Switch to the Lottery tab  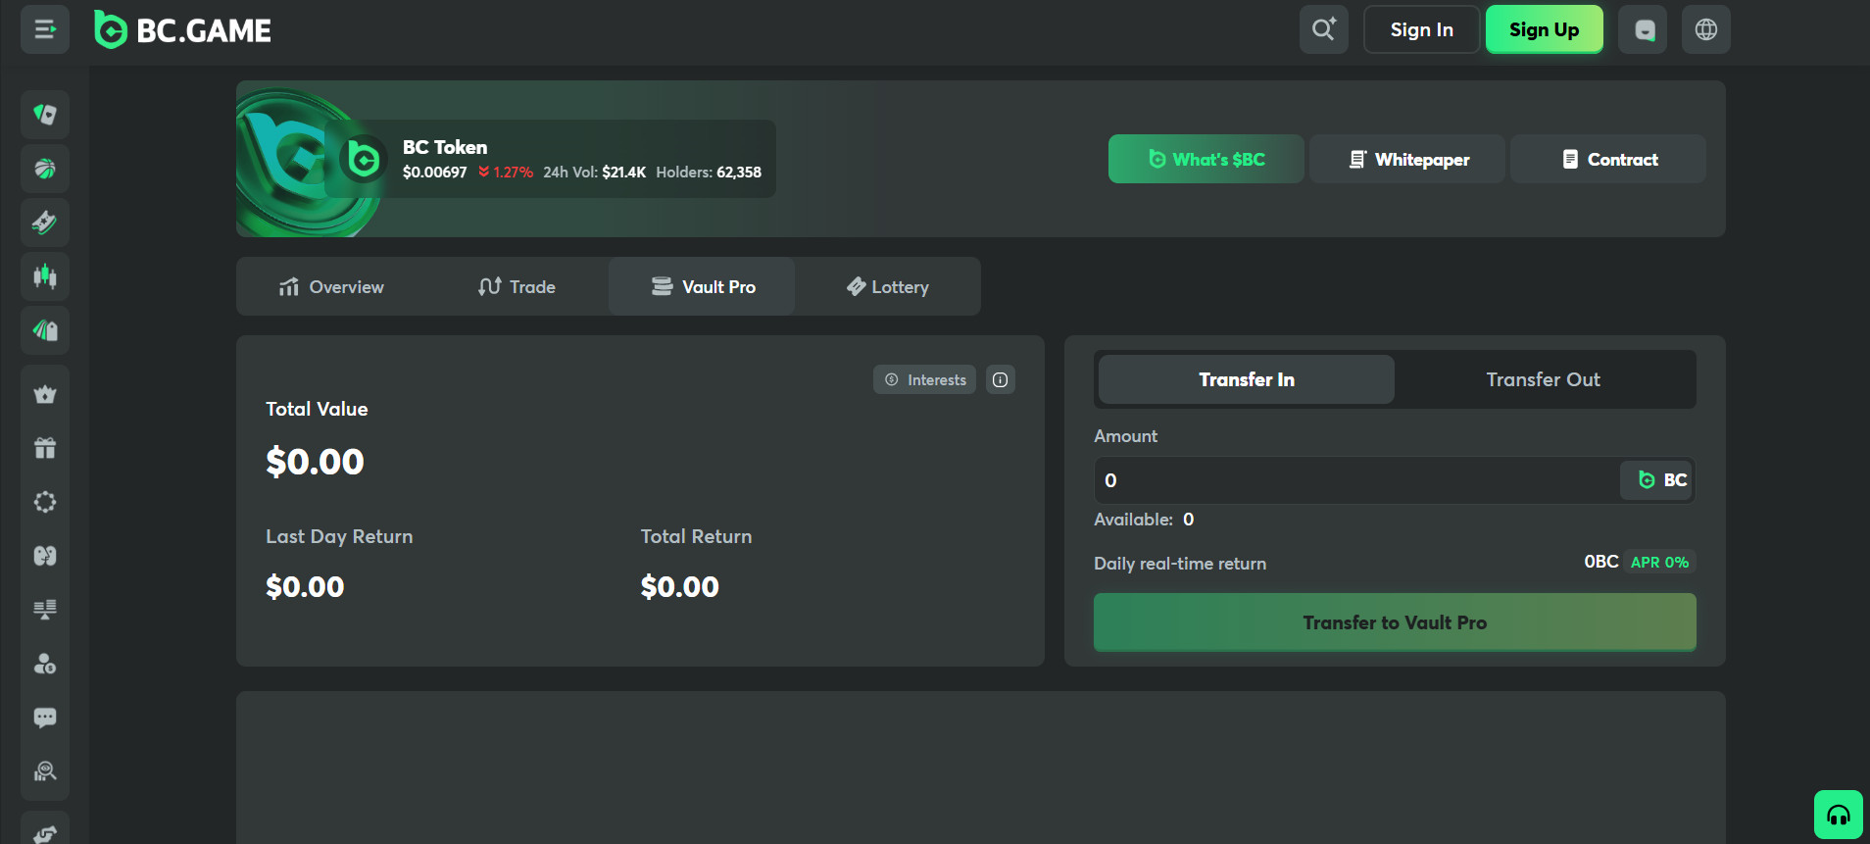click(887, 287)
